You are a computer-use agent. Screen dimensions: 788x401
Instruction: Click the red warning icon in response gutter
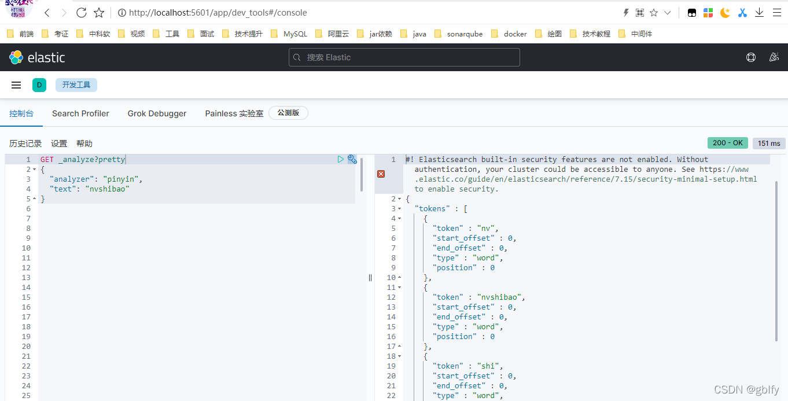coord(381,174)
